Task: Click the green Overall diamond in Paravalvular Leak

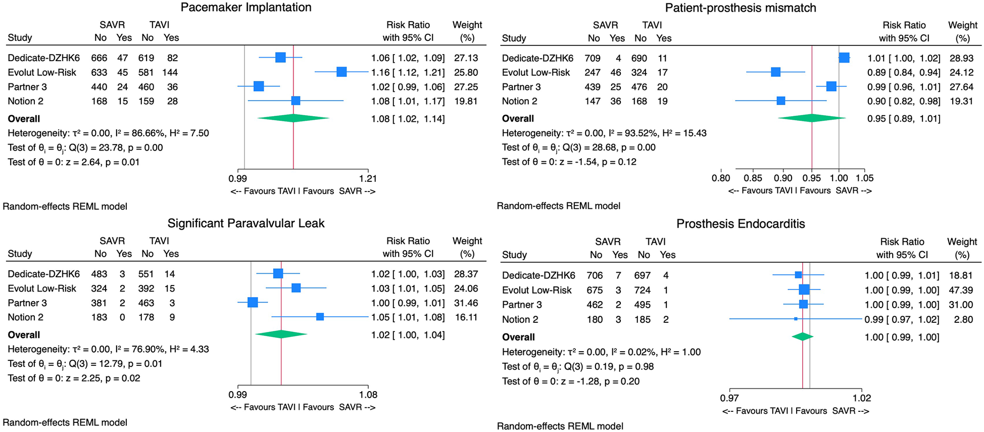Action: [281, 334]
